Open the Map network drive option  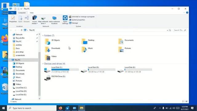43,20
